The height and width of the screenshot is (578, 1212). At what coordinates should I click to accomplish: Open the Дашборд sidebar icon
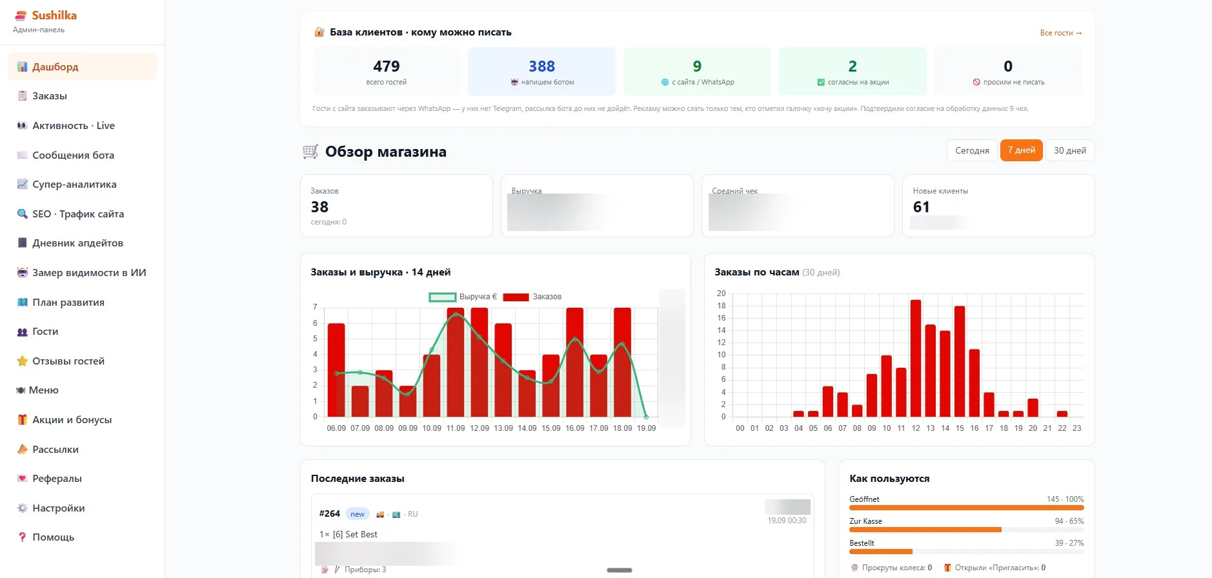click(x=23, y=67)
